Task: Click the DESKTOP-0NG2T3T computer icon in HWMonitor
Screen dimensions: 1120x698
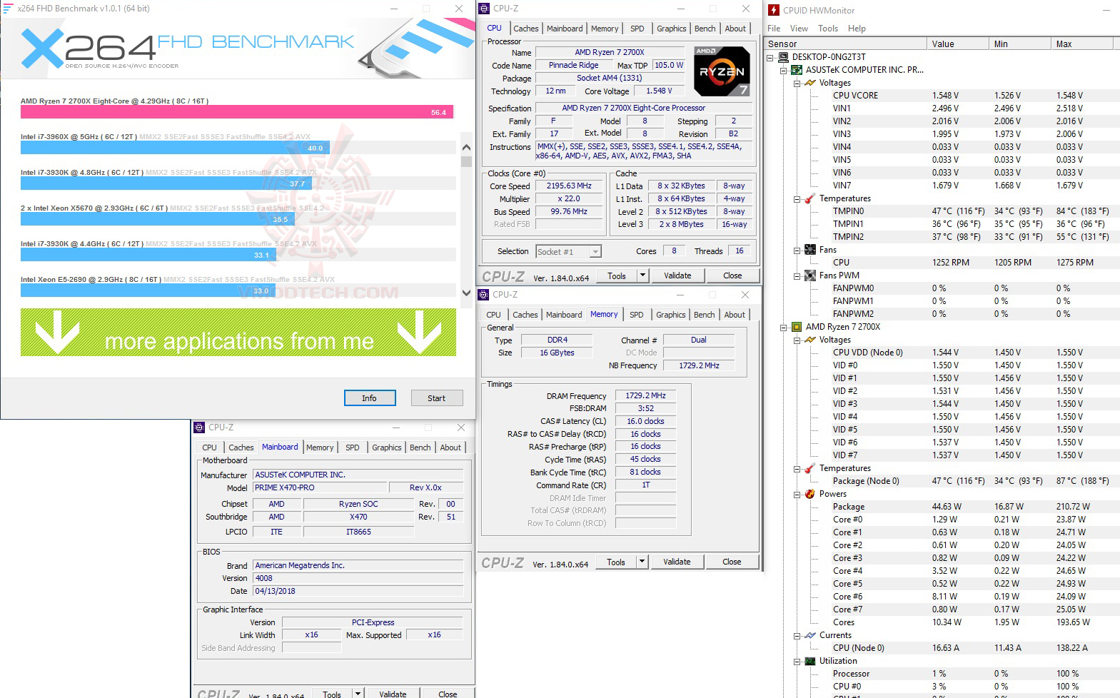Action: point(783,57)
